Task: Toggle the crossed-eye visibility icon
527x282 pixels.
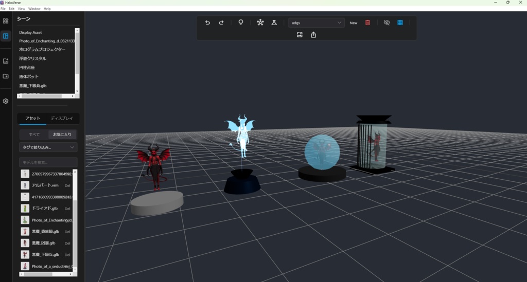Action: [387, 23]
